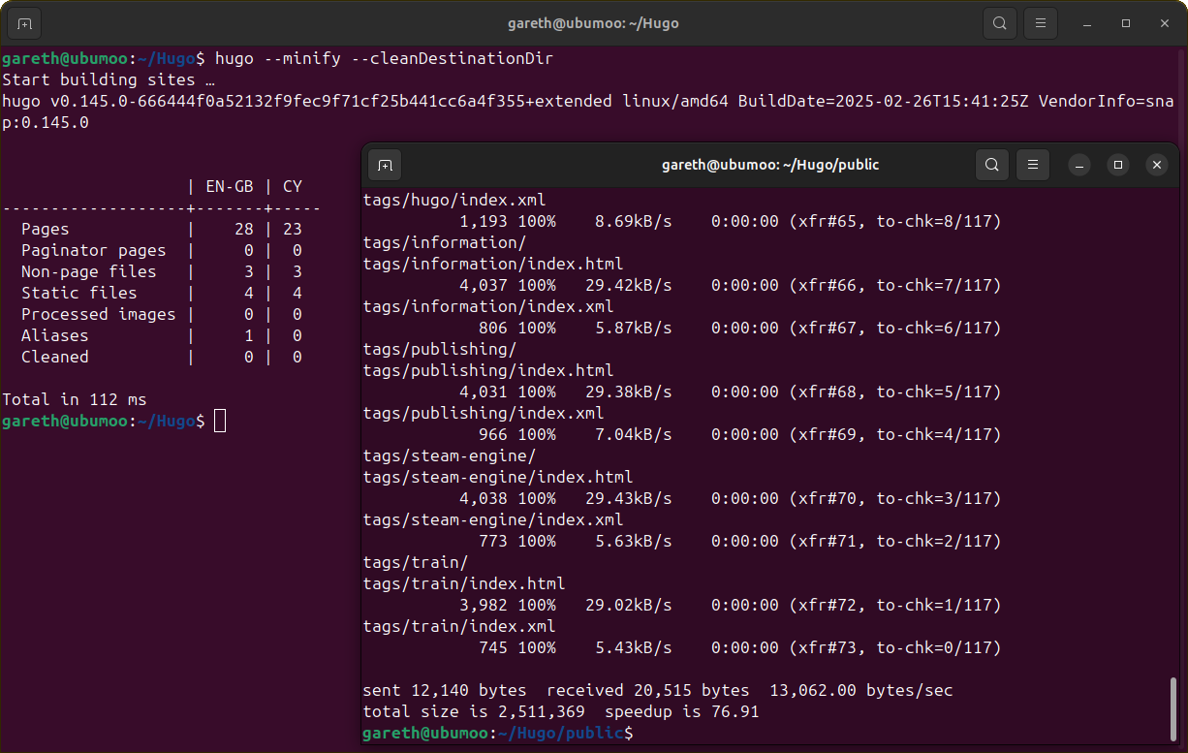Image resolution: width=1188 pixels, height=753 pixels.
Task: Click 'tags/publishing/index.xml' line
Action: [484, 413]
